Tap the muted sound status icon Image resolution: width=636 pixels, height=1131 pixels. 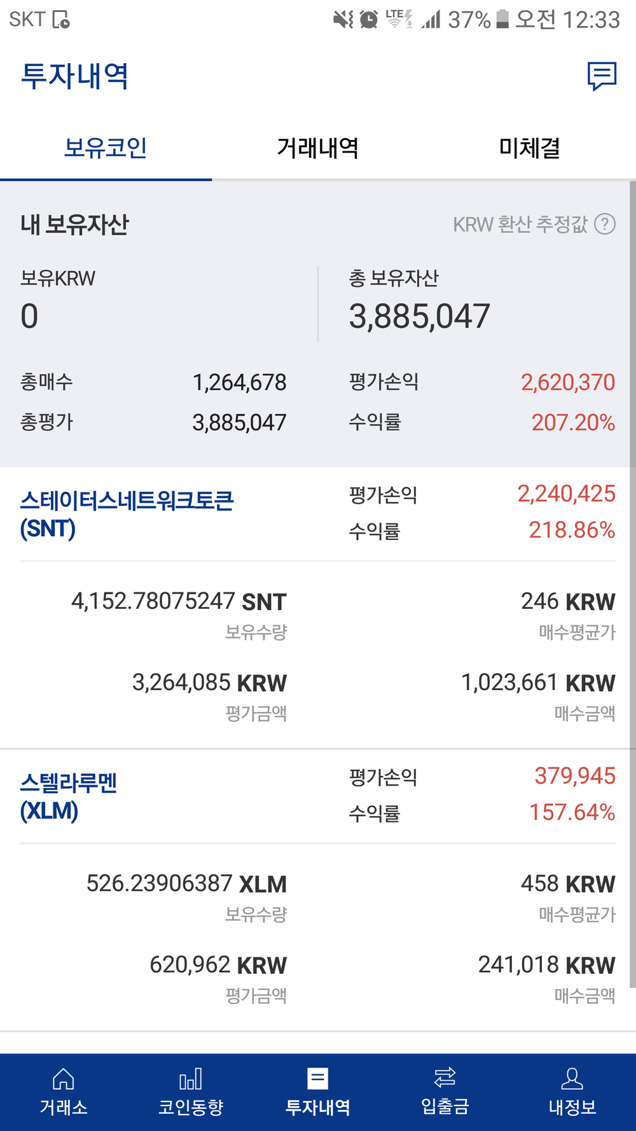pyautogui.click(x=343, y=20)
